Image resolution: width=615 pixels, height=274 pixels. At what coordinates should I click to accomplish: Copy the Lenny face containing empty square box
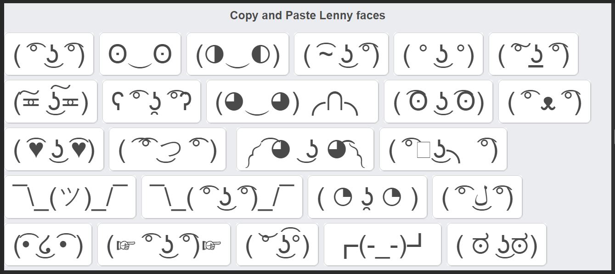[443, 149]
